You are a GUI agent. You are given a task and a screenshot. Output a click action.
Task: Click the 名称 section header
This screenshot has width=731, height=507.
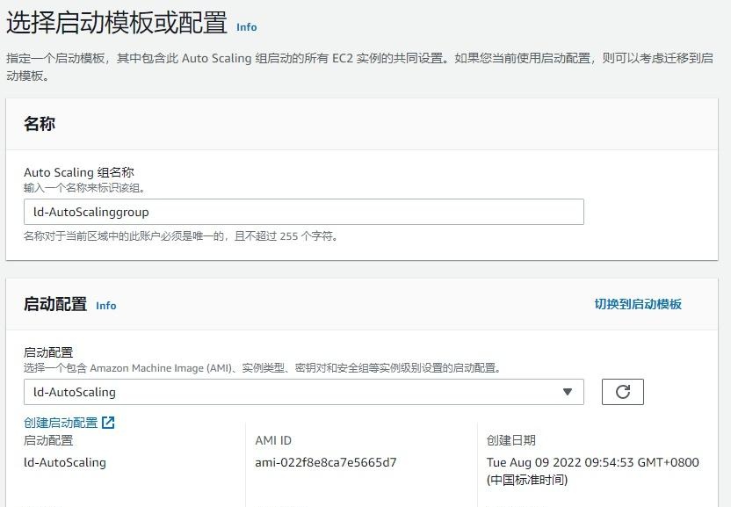(x=41, y=124)
